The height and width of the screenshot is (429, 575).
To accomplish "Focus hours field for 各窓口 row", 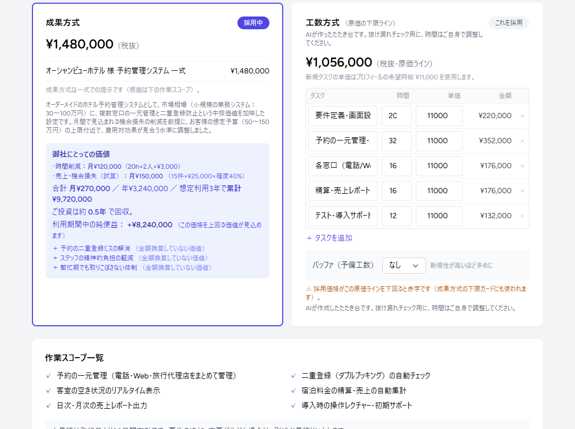I will [397, 166].
